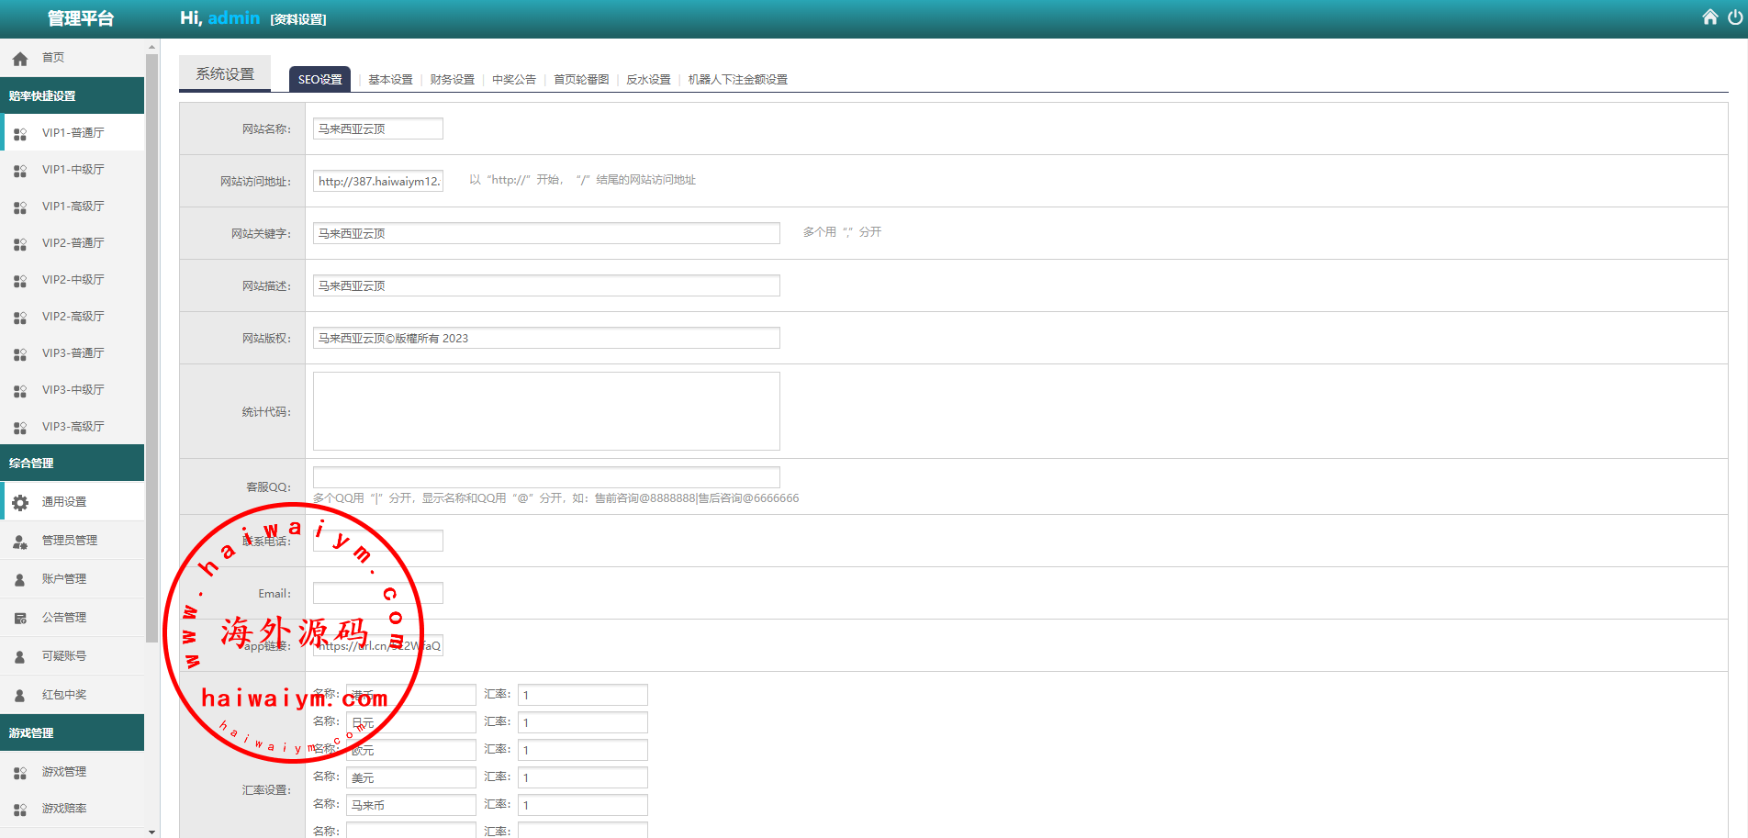Image resolution: width=1748 pixels, height=838 pixels.
Task: Click the home icon in top-right header
Action: point(1709,17)
